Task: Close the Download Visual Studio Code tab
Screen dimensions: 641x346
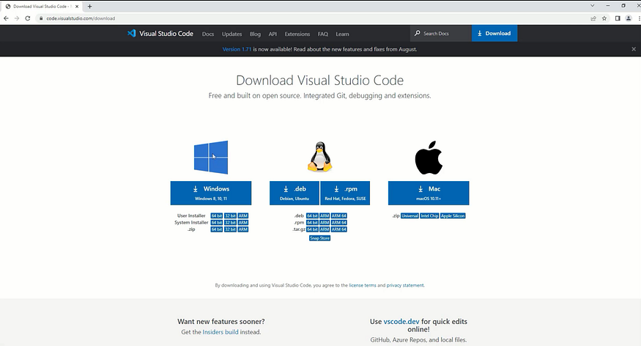Action: 77,7
